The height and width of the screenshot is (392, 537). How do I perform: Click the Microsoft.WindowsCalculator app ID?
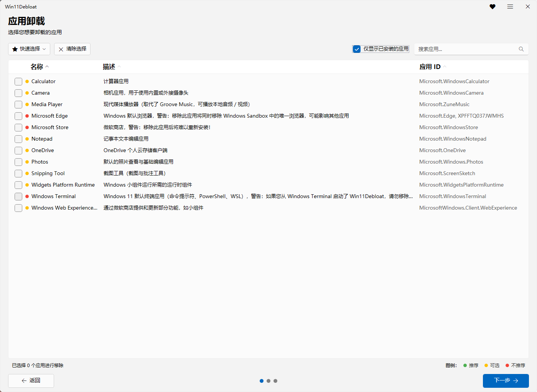tap(454, 81)
